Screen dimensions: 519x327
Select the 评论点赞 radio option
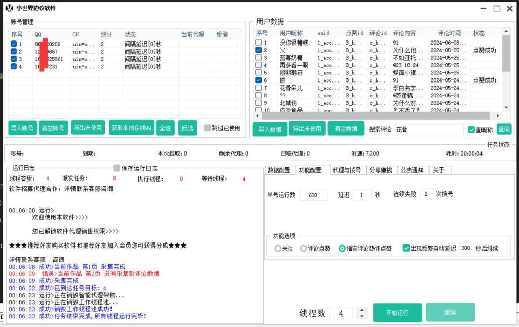pyautogui.click(x=304, y=248)
